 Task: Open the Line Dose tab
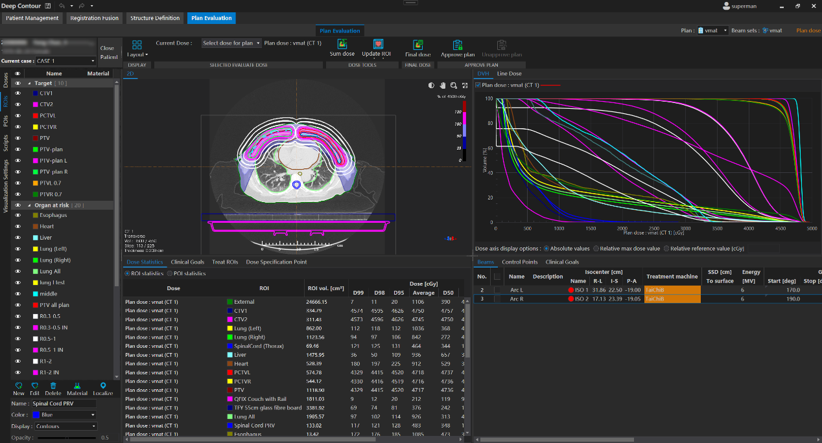[509, 74]
